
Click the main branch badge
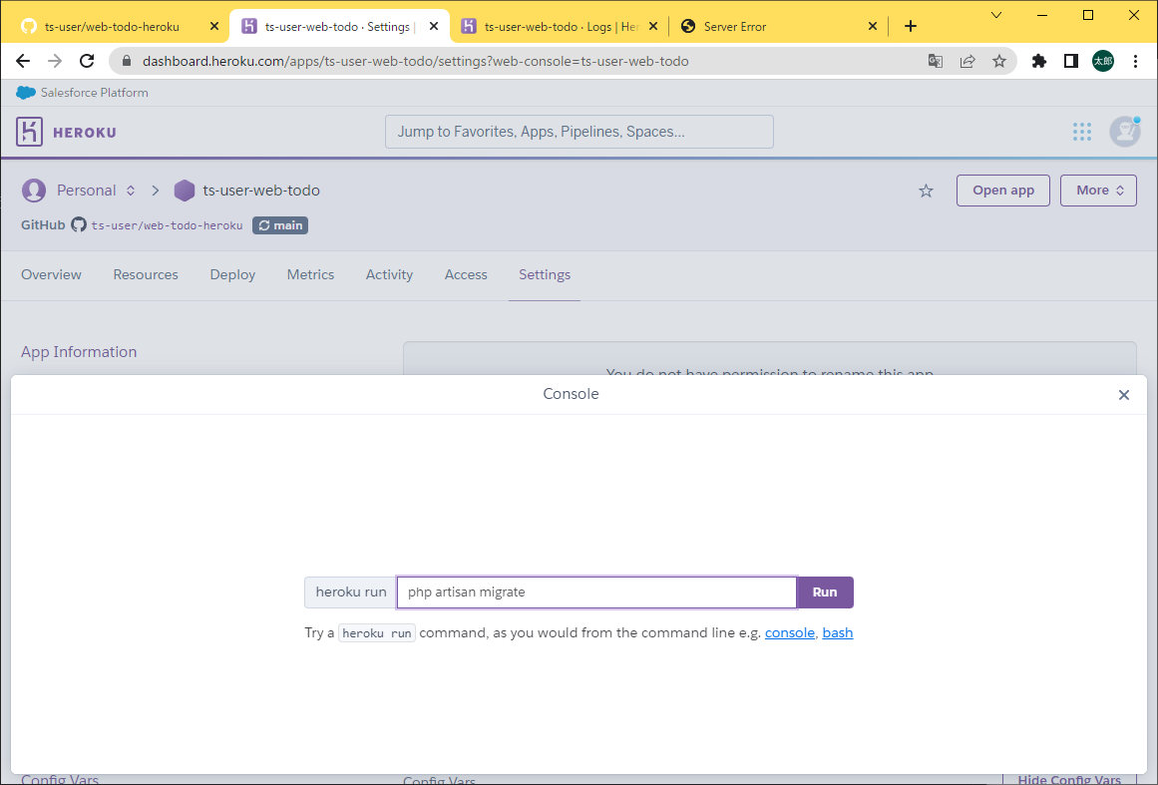click(x=280, y=225)
